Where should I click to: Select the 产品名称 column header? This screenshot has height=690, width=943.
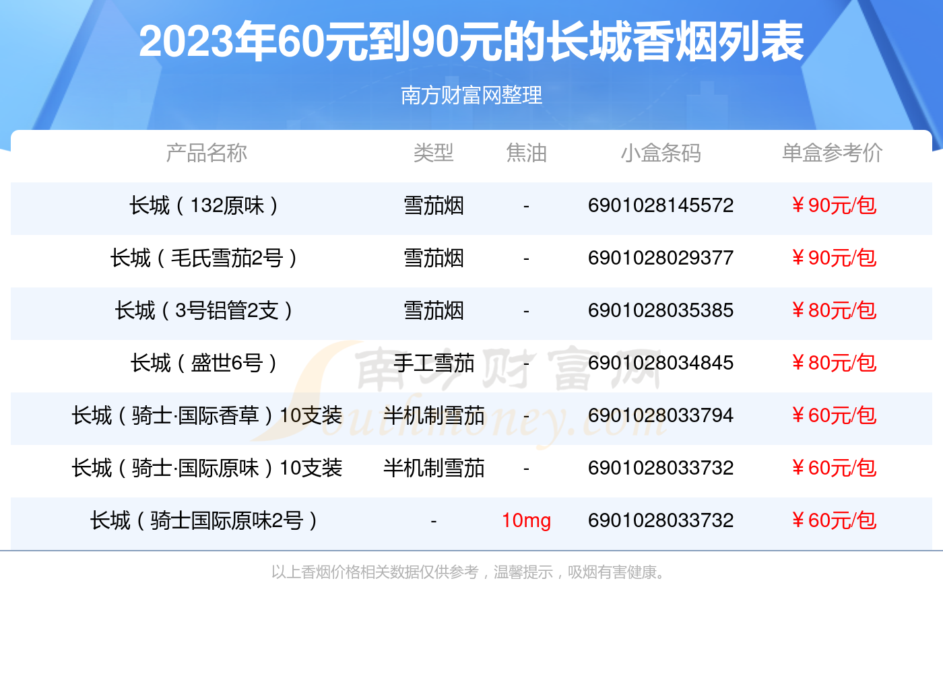[207, 153]
